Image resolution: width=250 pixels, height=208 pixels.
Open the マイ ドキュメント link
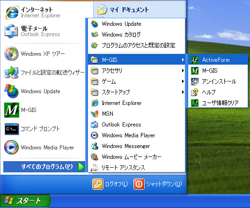pyautogui.click(x=129, y=10)
